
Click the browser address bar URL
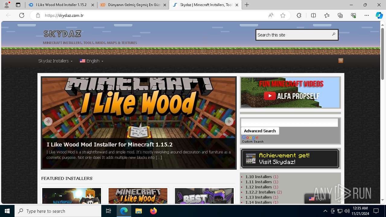tap(64, 15)
